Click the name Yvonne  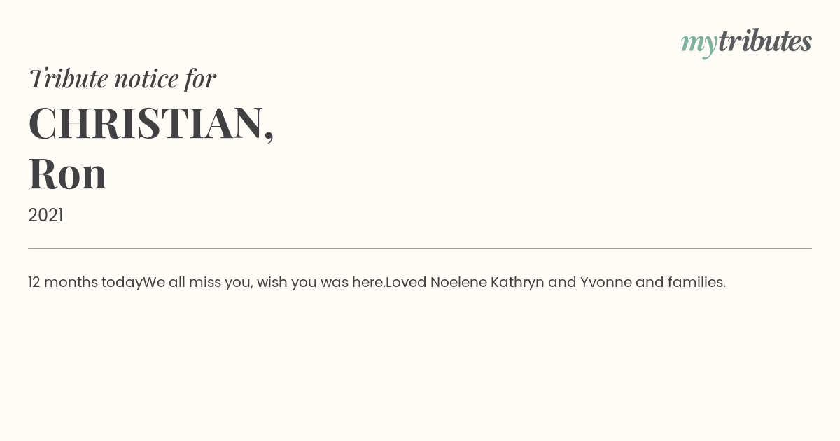point(605,282)
